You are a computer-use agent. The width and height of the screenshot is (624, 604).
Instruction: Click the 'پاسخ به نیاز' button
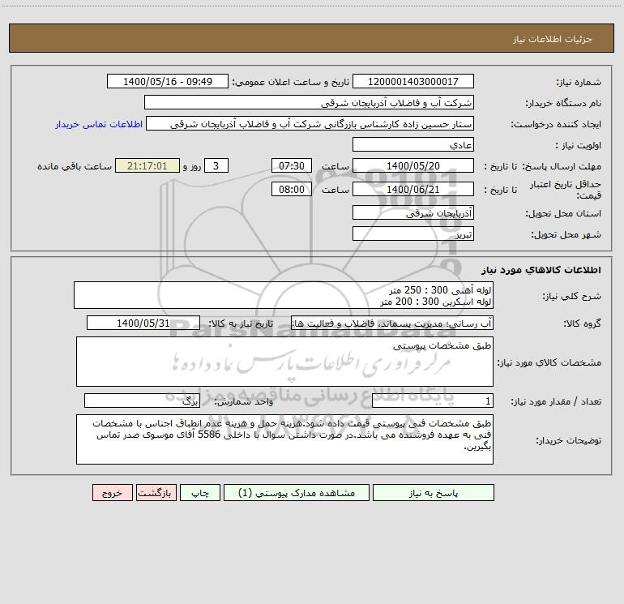tap(434, 492)
